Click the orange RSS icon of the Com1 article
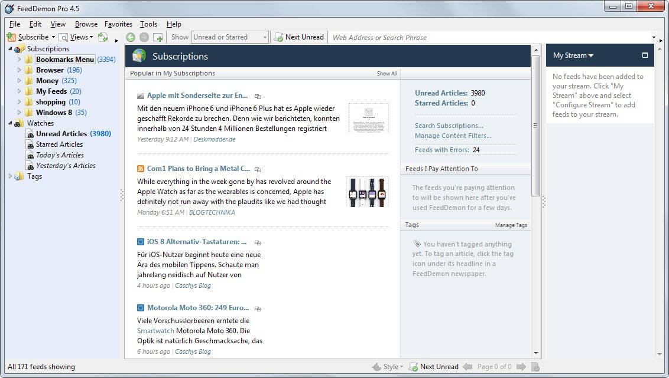The image size is (669, 378). [x=141, y=169]
